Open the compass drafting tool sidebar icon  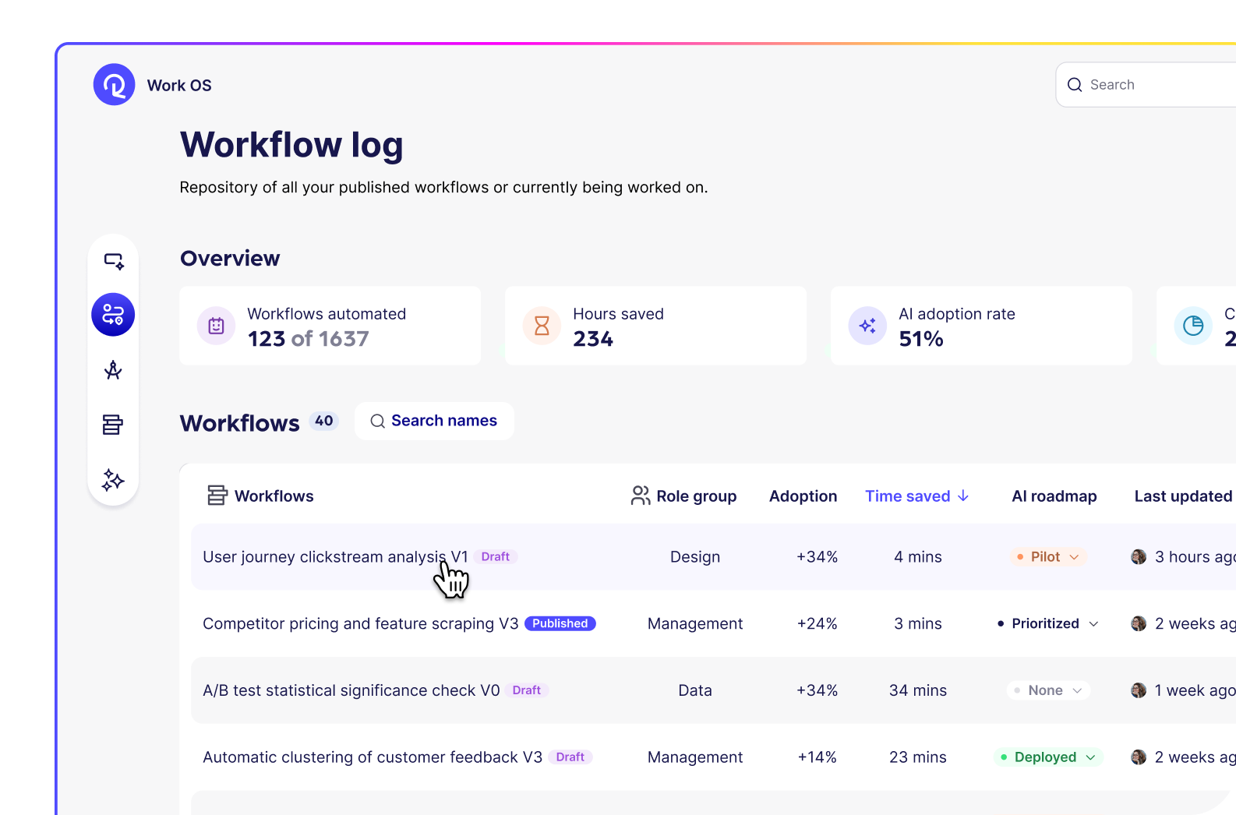pos(113,370)
